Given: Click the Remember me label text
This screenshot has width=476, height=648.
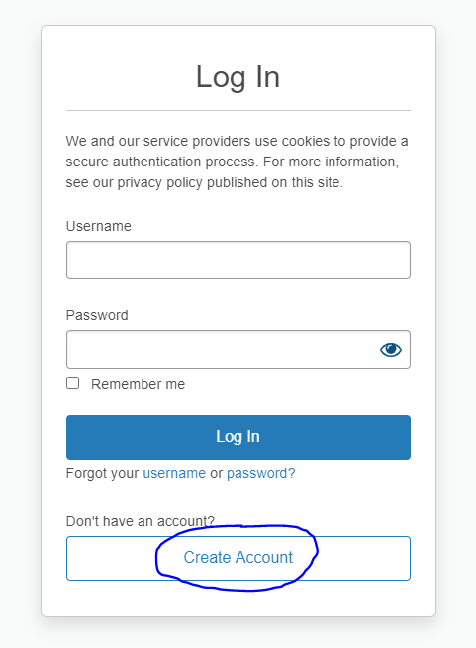Looking at the screenshot, I should [138, 384].
